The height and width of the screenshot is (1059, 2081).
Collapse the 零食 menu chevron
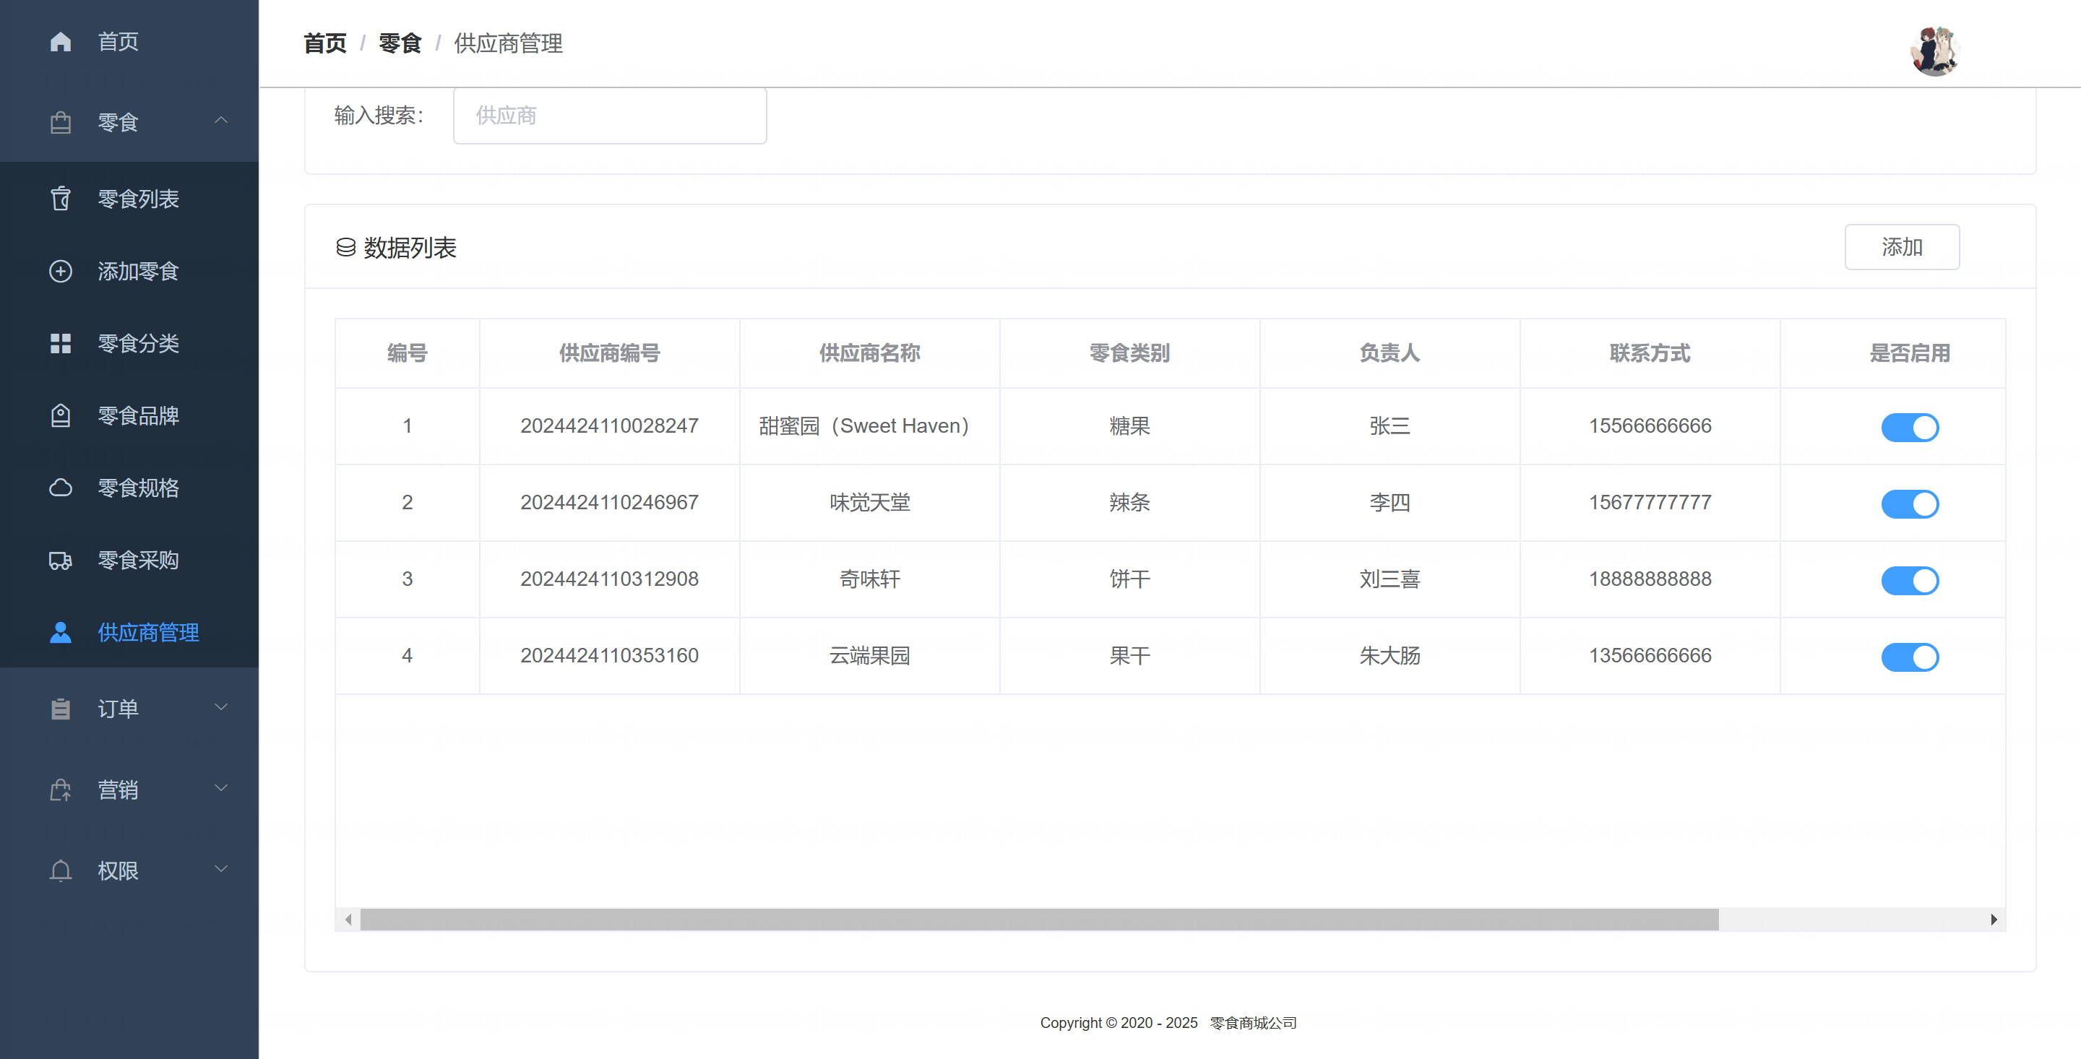(220, 121)
